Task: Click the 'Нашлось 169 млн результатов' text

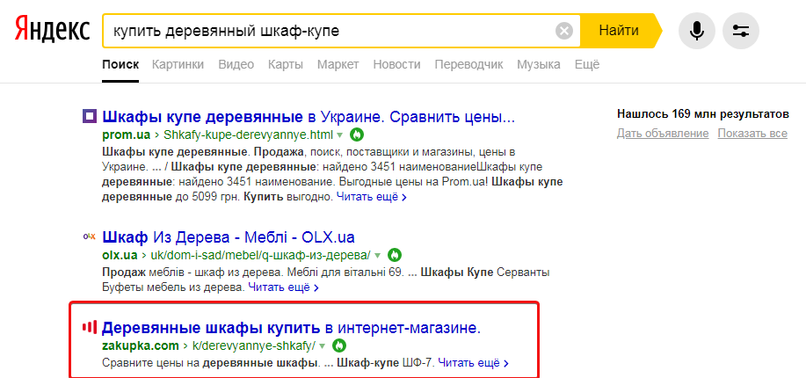Action: pos(702,113)
